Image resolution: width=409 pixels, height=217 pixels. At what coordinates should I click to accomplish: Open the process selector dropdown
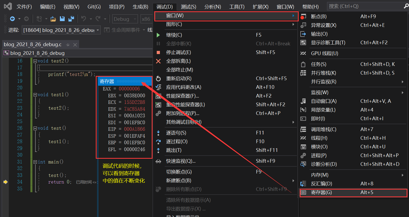(61, 30)
